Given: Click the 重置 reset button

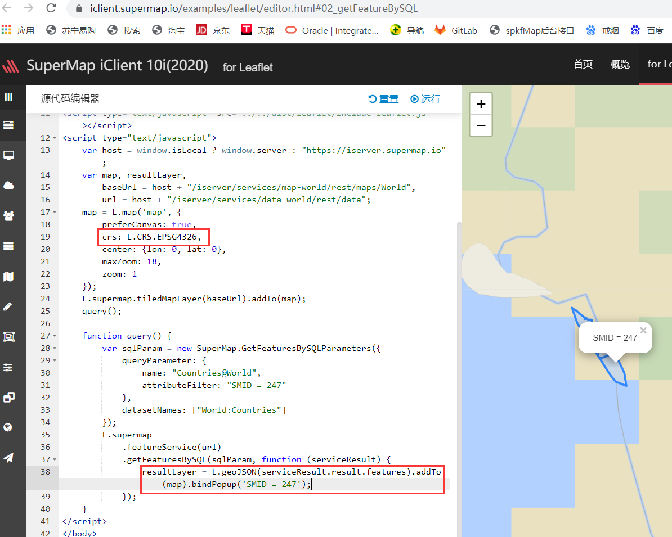Looking at the screenshot, I should click(x=384, y=99).
